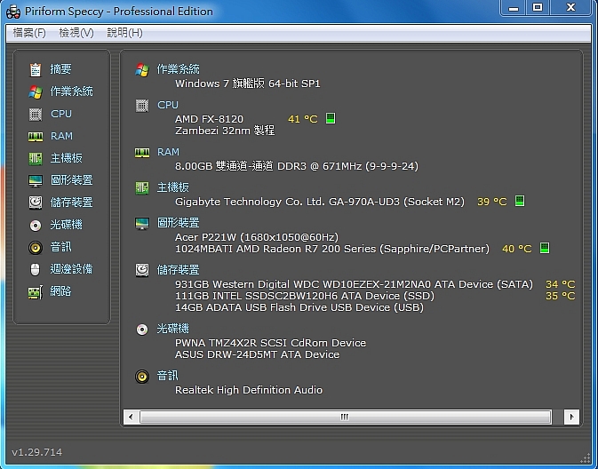
Task: Click the 光碟機 disc icon in sidebar
Action: pos(36,225)
